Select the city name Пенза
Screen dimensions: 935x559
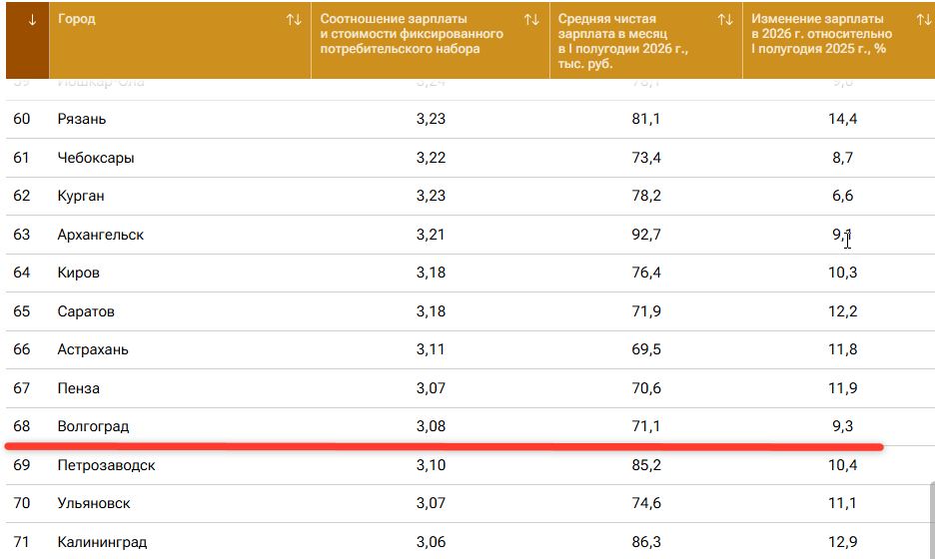tap(78, 388)
